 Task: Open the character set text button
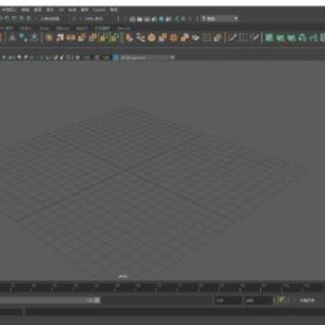point(307,301)
